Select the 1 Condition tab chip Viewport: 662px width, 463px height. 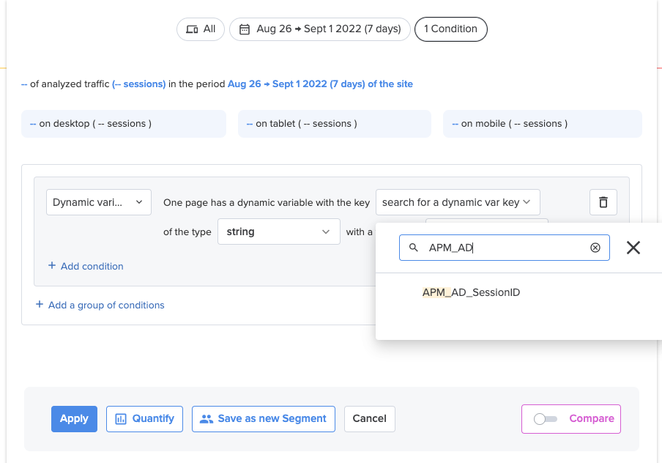[x=450, y=29]
